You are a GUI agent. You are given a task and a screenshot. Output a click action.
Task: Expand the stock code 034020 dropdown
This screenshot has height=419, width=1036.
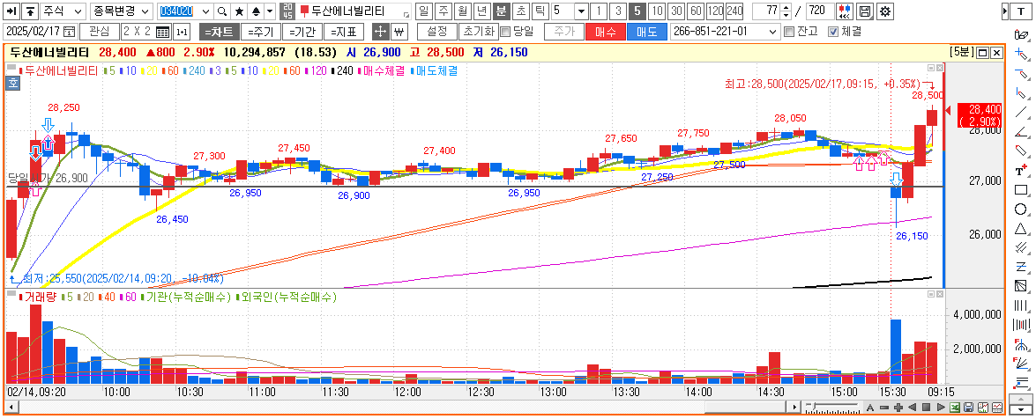point(205,11)
